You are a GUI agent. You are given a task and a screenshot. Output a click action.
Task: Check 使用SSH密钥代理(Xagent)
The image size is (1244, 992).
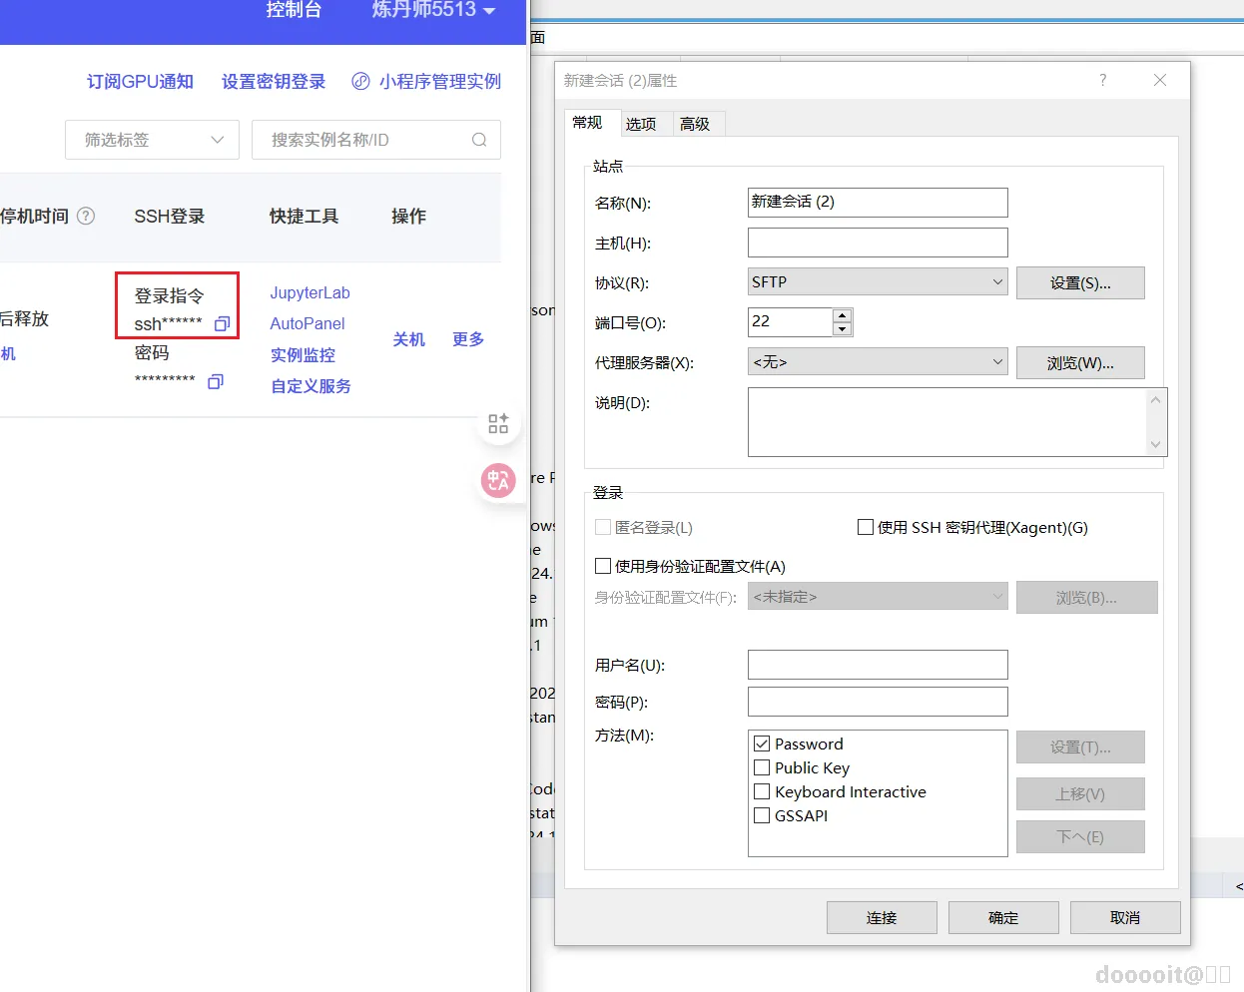coord(866,527)
